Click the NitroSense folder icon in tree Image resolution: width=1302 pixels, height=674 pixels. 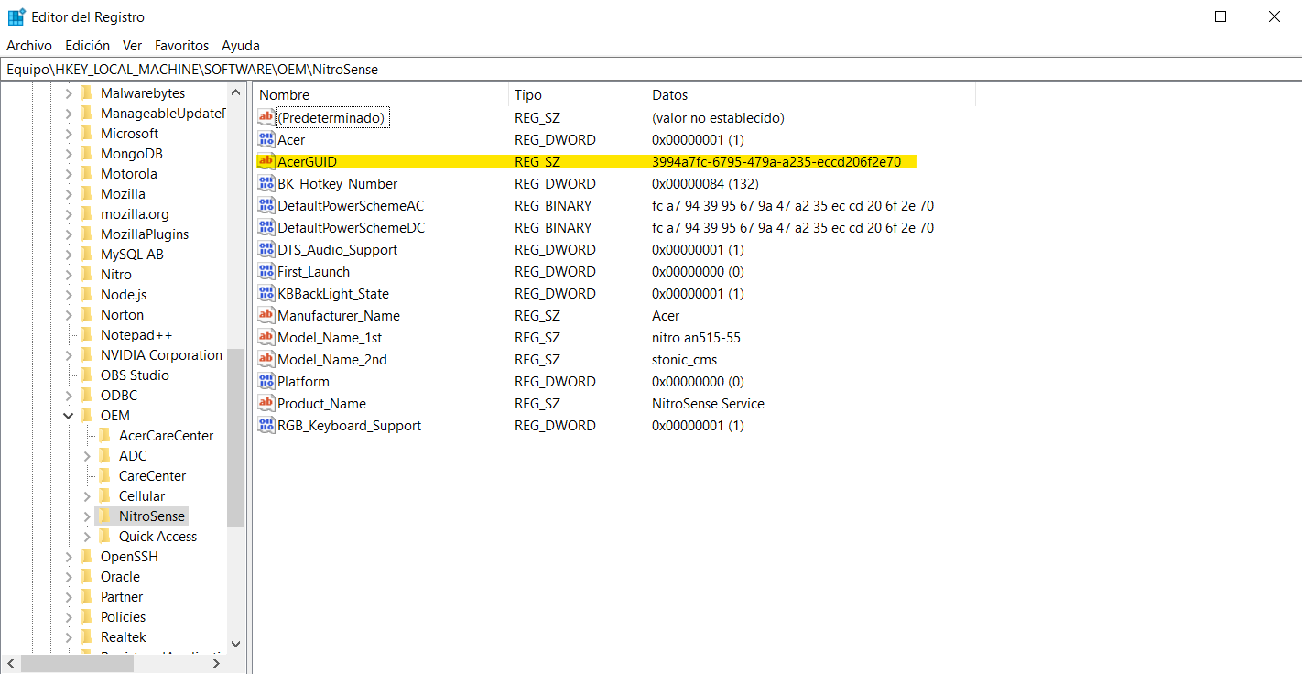tap(104, 516)
